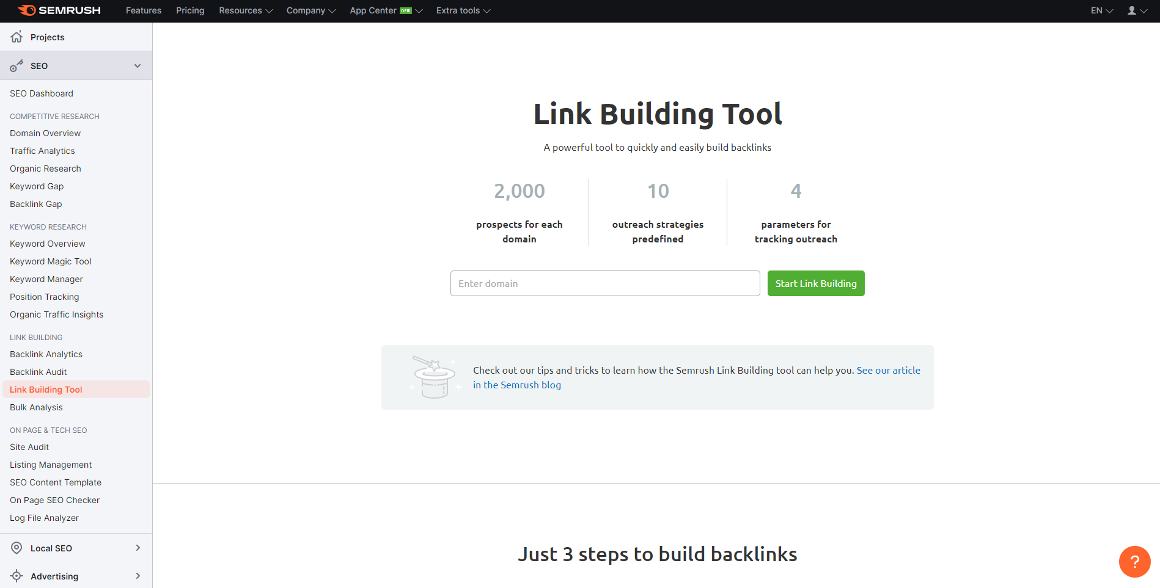Expand the Advertising section arrow
Image resolution: width=1160 pixels, height=588 pixels.
[x=138, y=576]
